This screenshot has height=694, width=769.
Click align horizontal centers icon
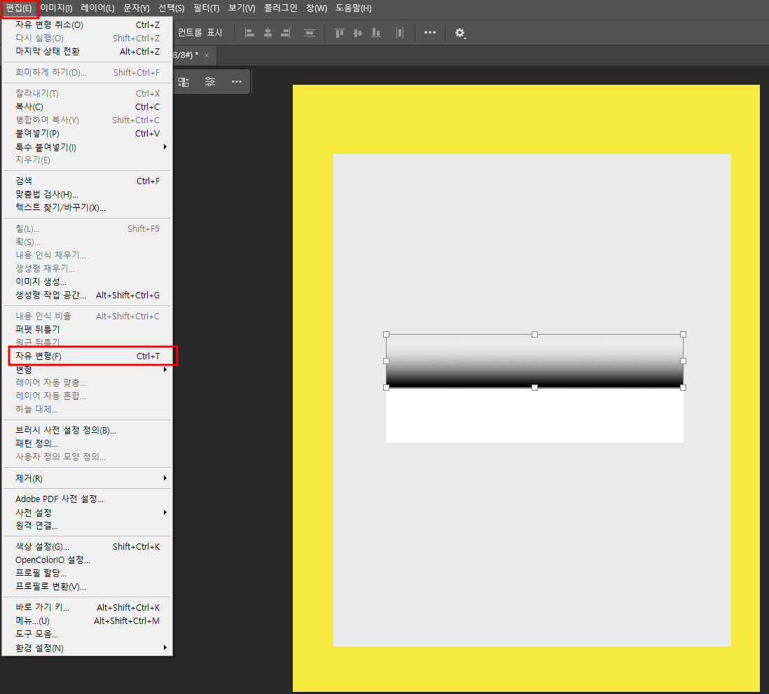(x=268, y=33)
